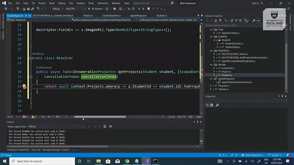Open the File menu
The image size is (294, 165).
(x=10, y=3)
